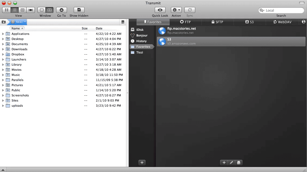Select dual-pane window layout

49,10
